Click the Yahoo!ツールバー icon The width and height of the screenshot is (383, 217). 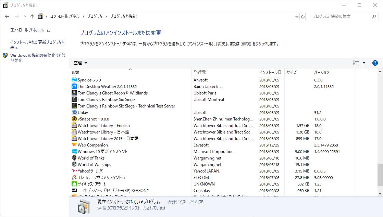(x=74, y=171)
